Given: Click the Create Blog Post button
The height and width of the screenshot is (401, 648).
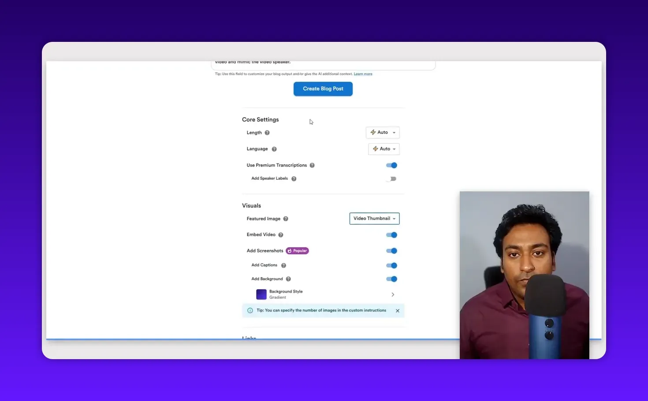Looking at the screenshot, I should tap(323, 89).
